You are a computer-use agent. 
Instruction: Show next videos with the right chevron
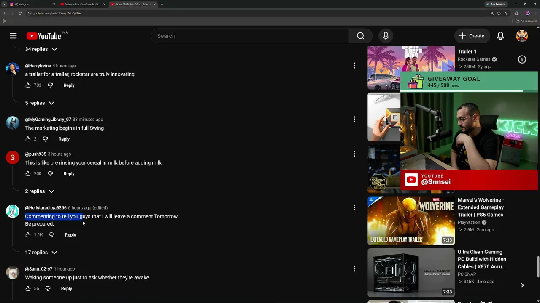tap(522, 285)
